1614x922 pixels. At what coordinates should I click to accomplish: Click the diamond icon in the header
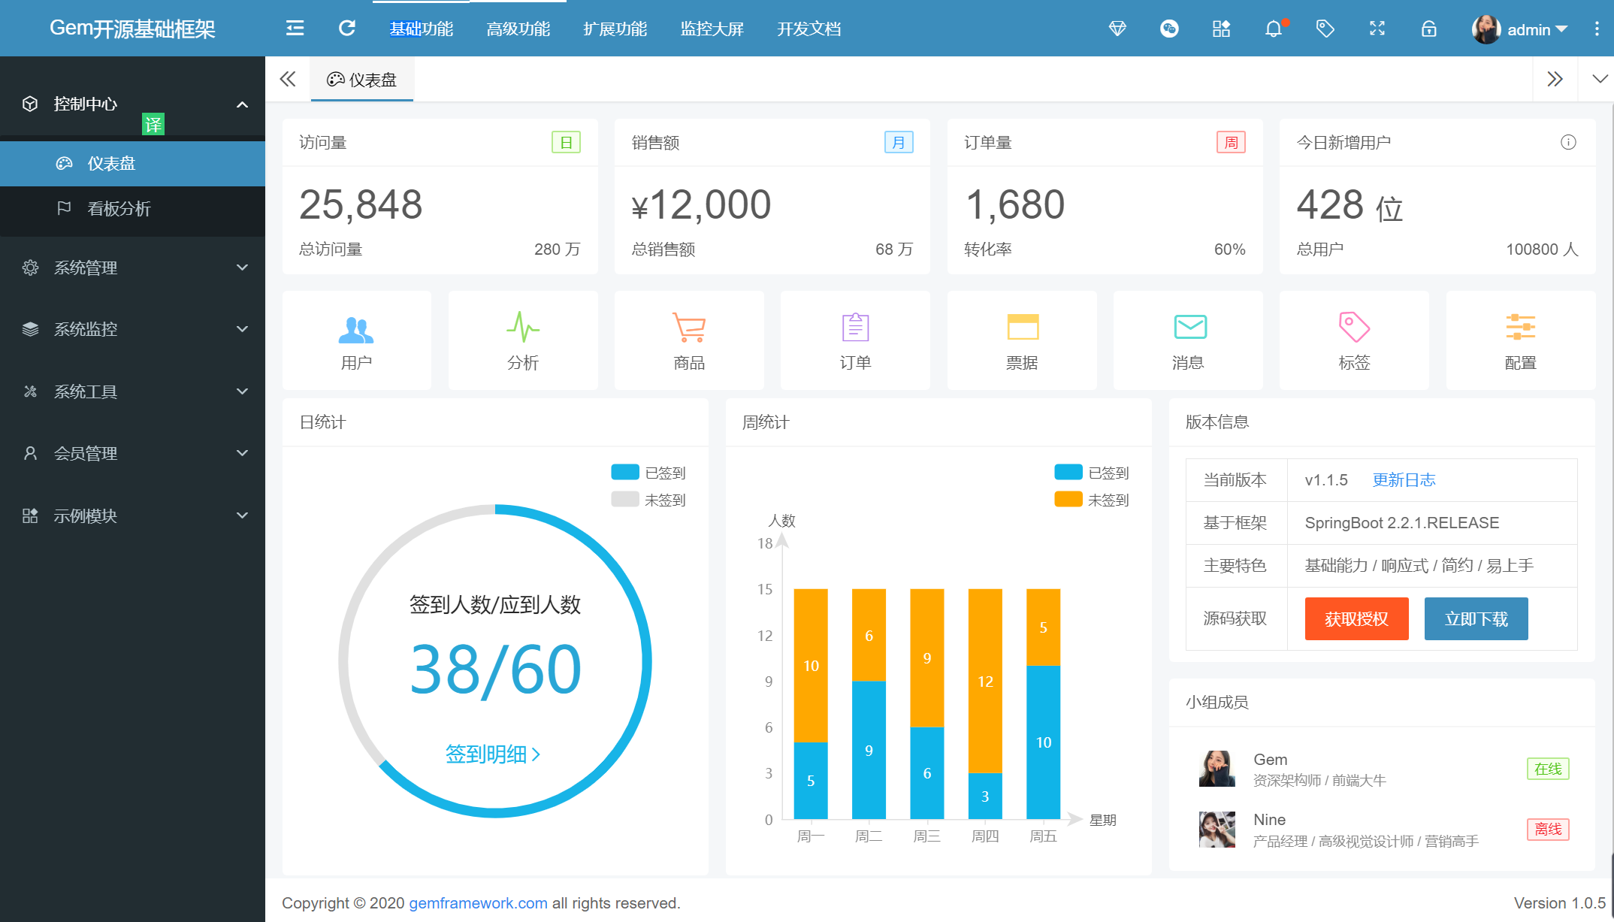click(1117, 29)
